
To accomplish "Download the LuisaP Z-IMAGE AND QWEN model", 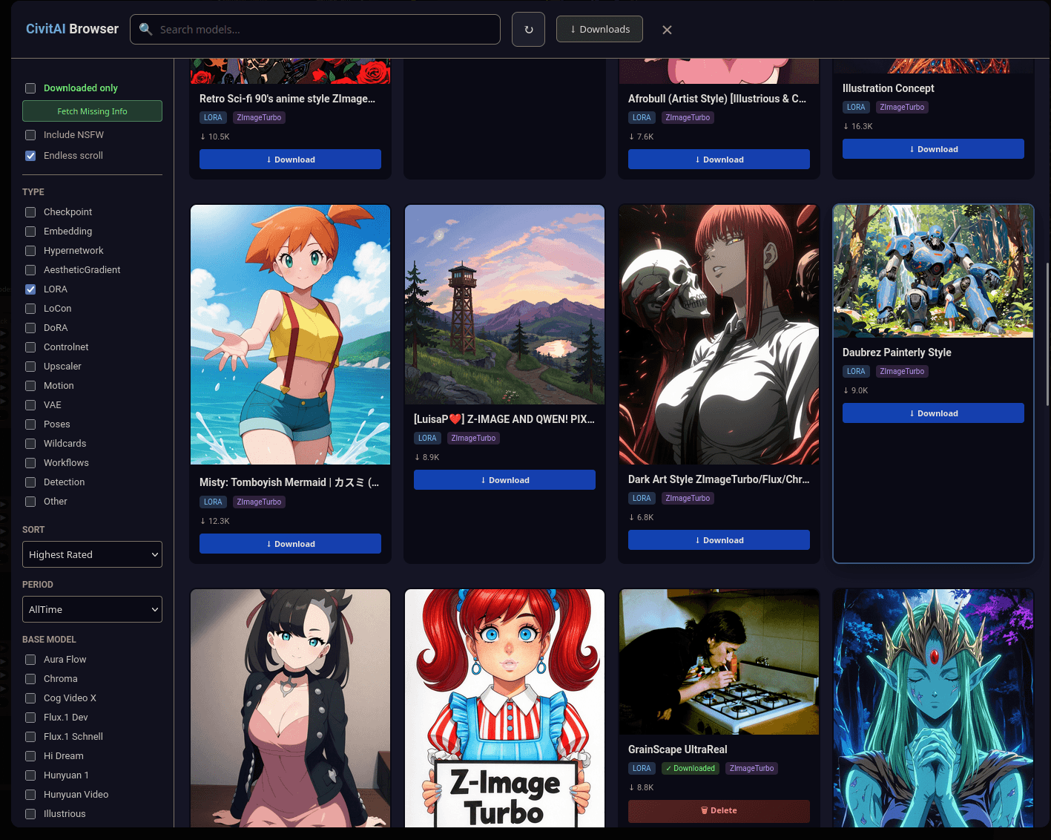I will tap(504, 480).
